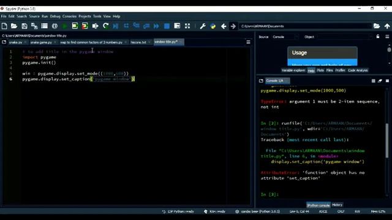
Task: Save all open files
Action: point(34,26)
